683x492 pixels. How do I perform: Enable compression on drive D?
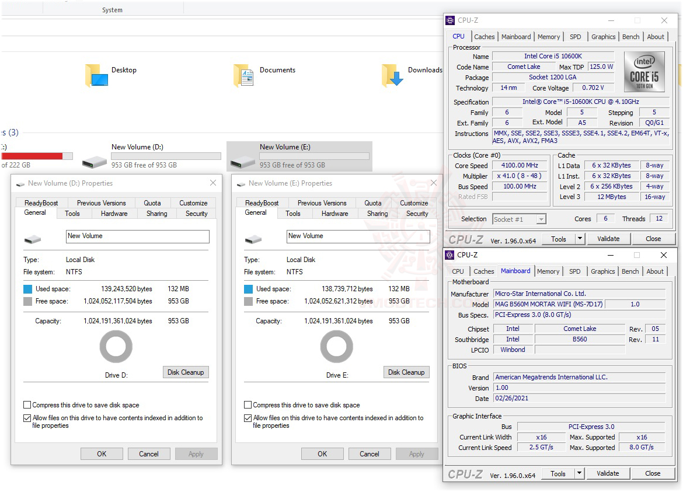click(x=26, y=404)
